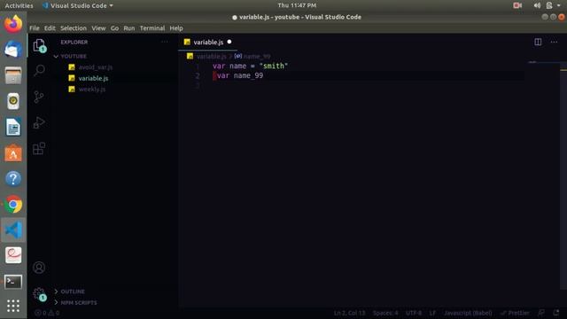
Task: Open the Source Control view
Action: 39,97
